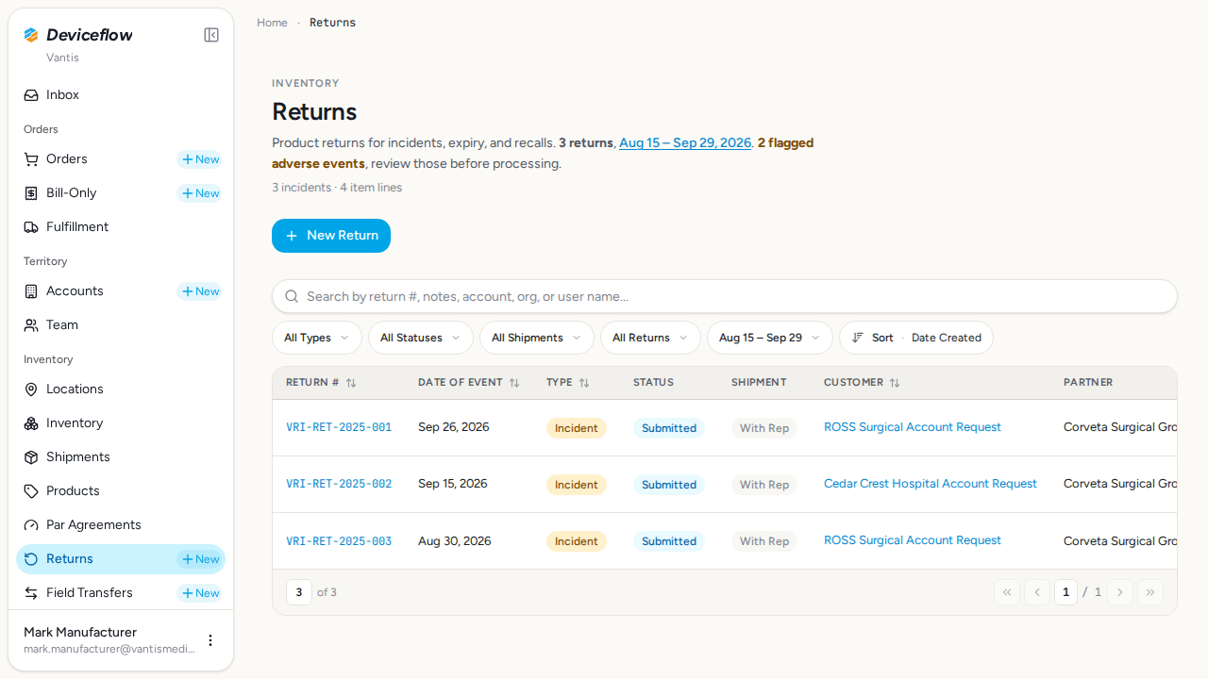Sort by Date of Event column arrows

coord(514,383)
